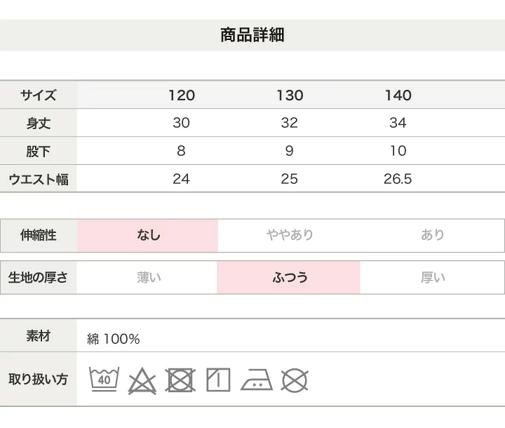
Task: Click the 商品詳細 header bar
Action: [252, 35]
